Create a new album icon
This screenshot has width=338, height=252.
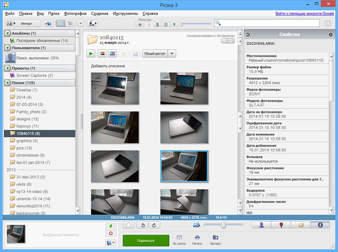(48, 23)
